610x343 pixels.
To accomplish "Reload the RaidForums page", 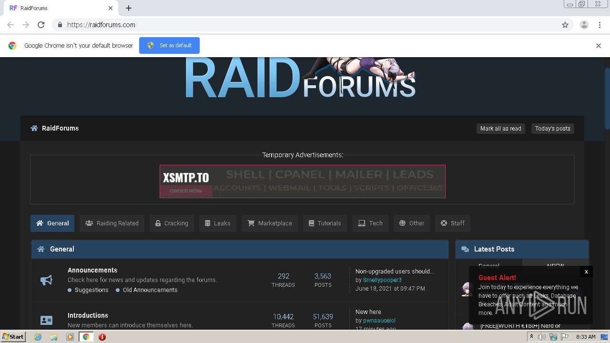I will click(41, 25).
